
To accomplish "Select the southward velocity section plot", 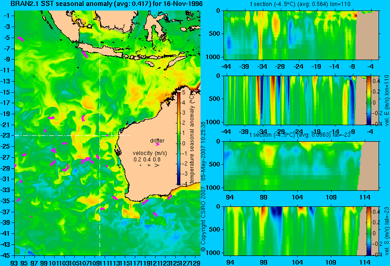I will (x=301, y=231).
